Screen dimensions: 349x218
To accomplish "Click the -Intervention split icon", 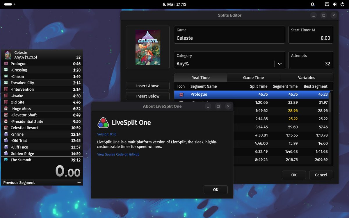I will 6,89.
